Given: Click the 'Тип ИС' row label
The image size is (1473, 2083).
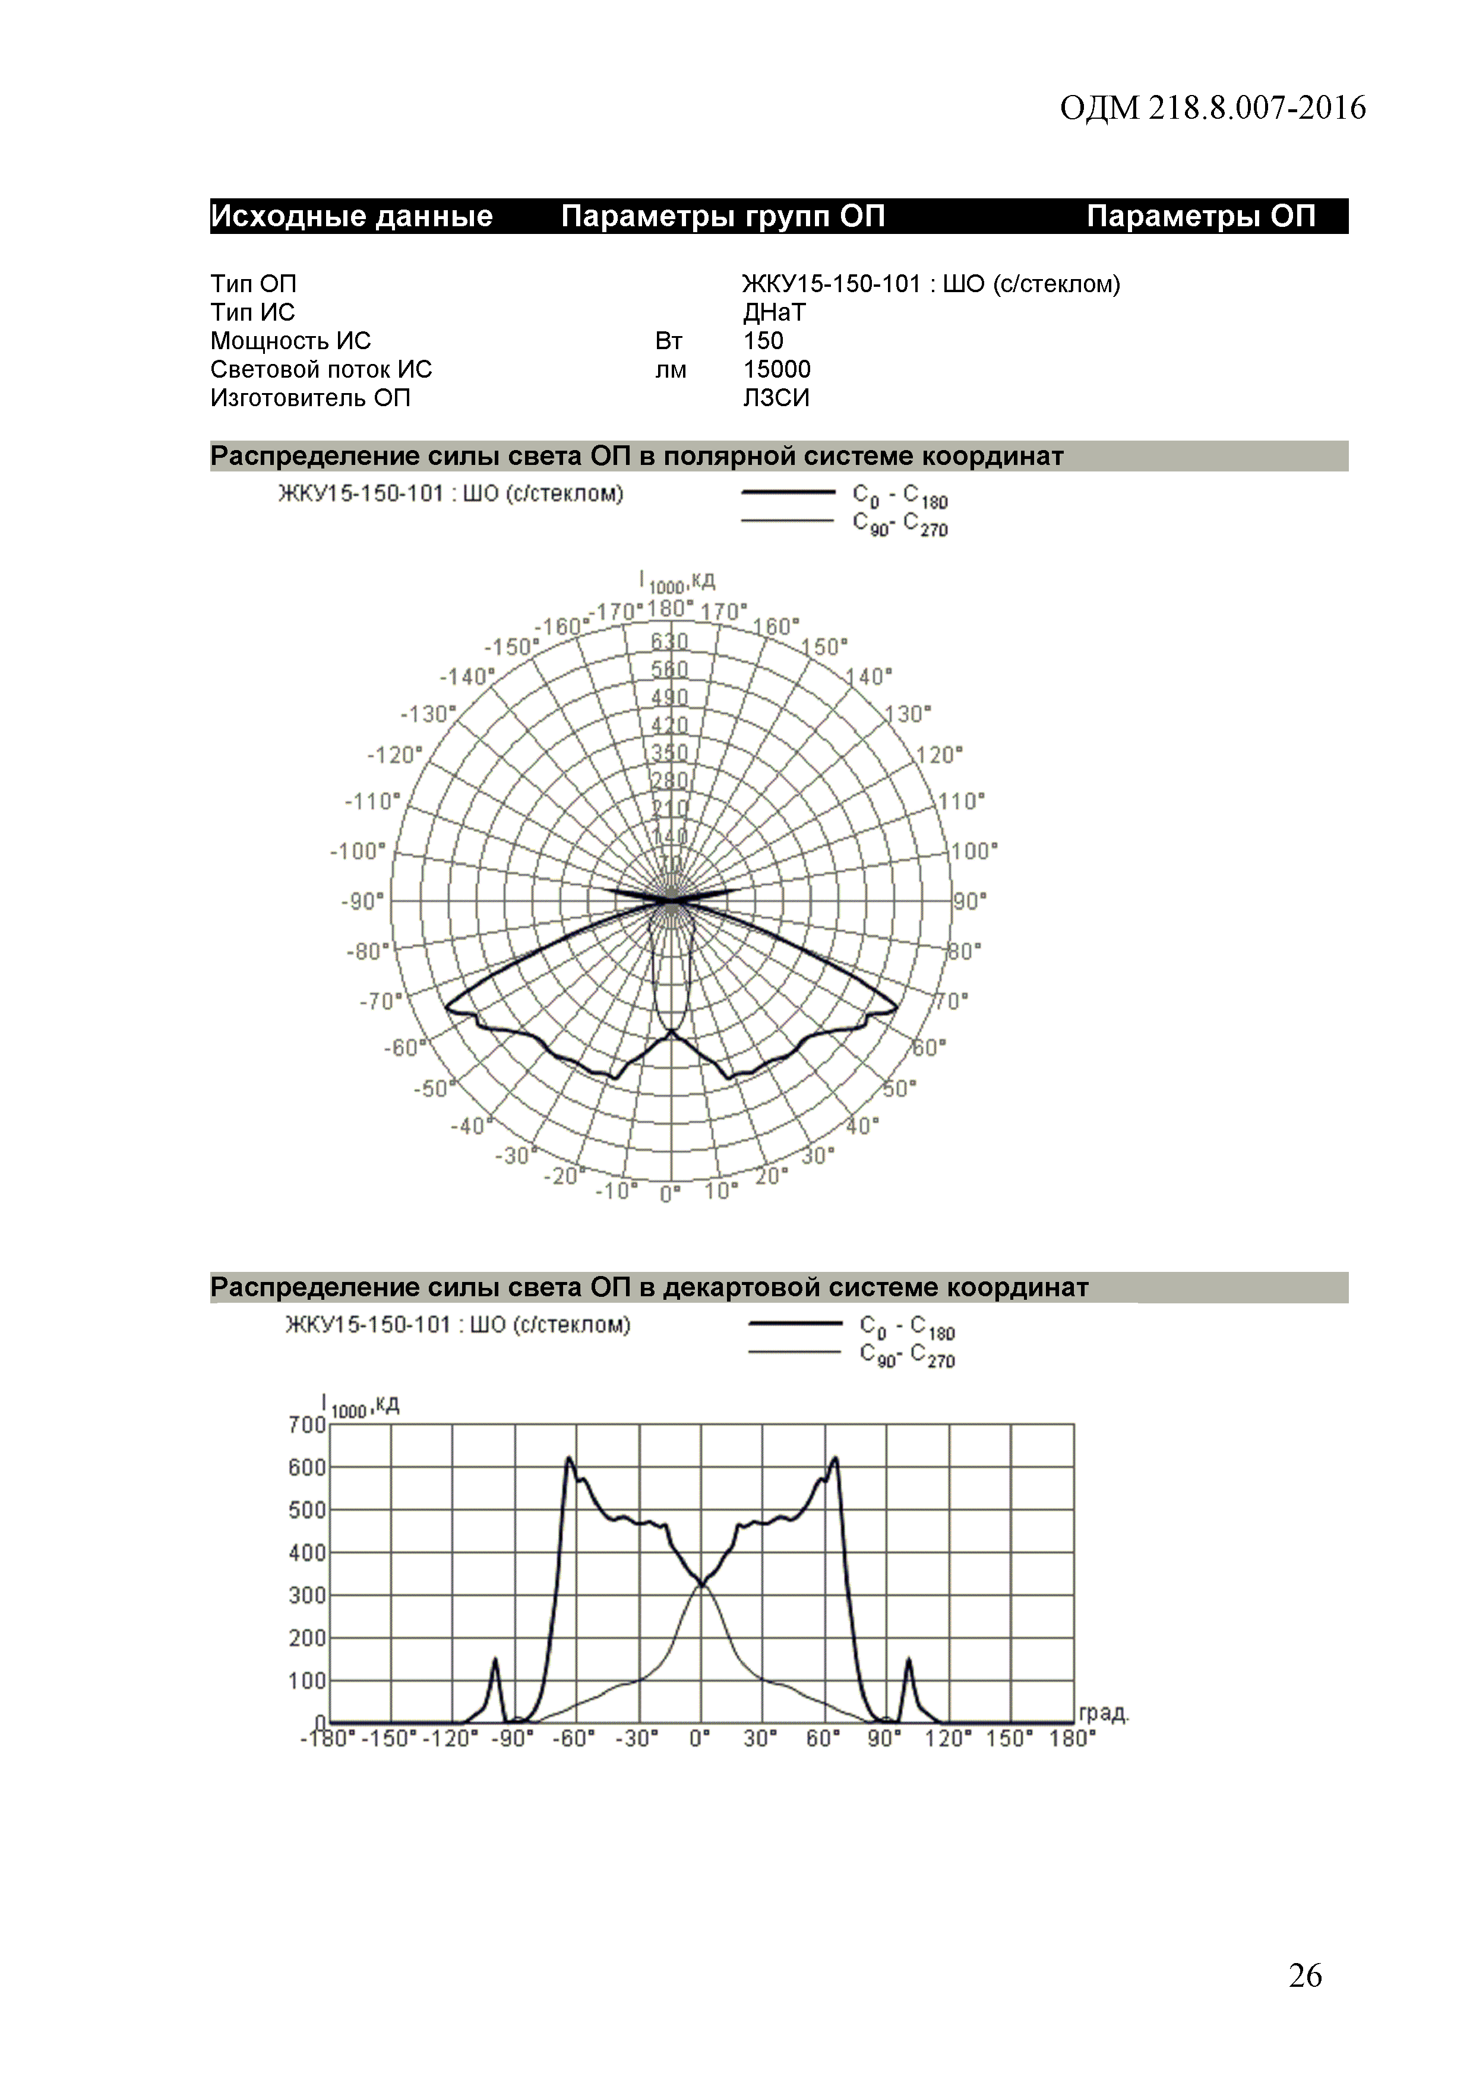Looking at the screenshot, I should [x=252, y=312].
